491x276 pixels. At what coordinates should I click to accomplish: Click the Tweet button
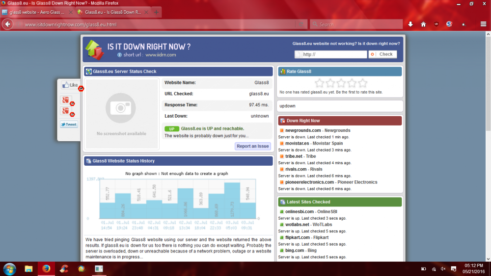tap(69, 125)
